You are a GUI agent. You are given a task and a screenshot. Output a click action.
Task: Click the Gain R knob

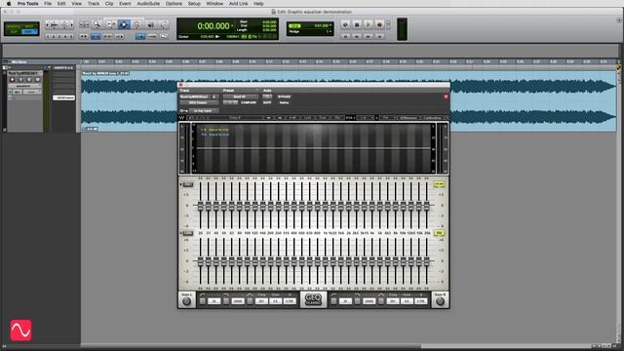(440, 301)
